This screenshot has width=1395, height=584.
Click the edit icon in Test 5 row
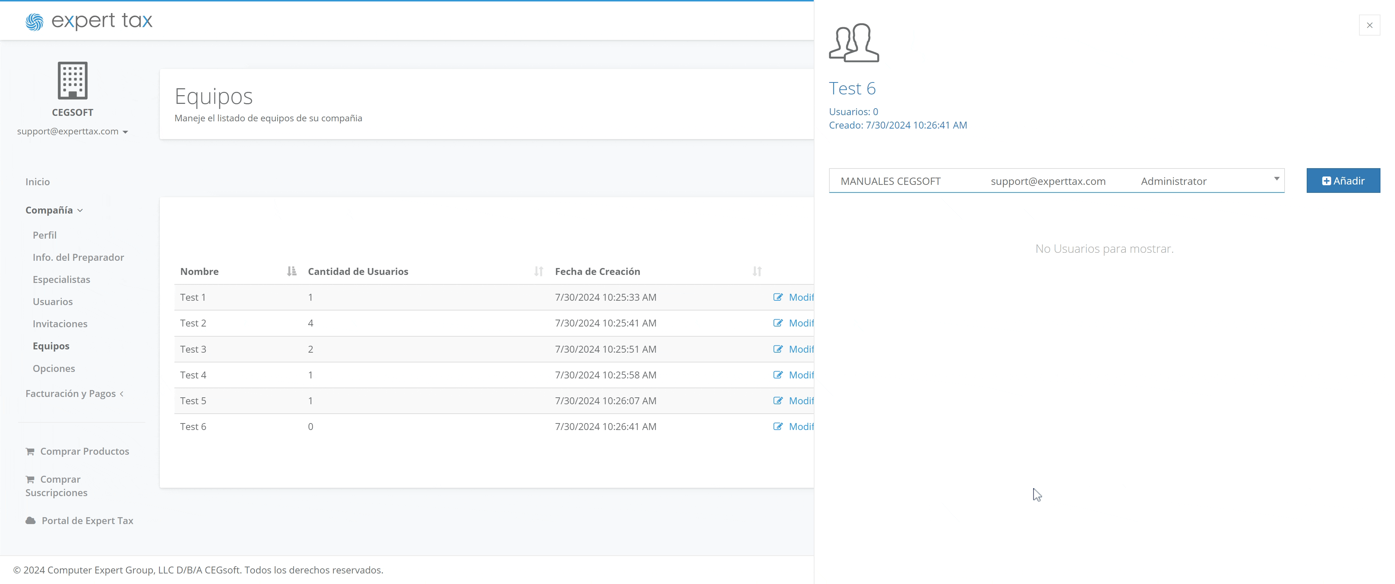[x=778, y=401]
